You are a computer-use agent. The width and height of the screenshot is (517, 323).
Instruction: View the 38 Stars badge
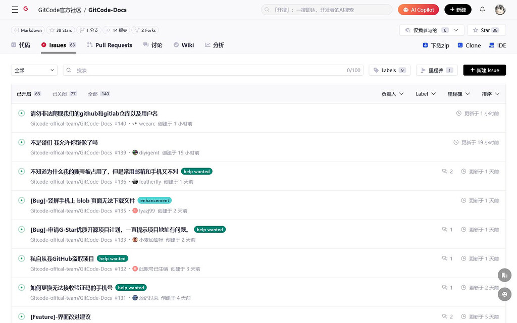coord(61,30)
